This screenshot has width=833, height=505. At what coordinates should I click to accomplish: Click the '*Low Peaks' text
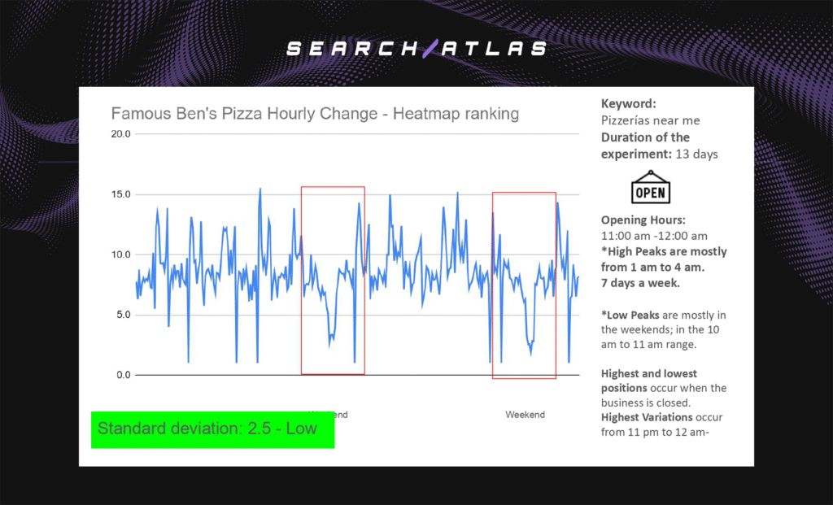point(630,316)
